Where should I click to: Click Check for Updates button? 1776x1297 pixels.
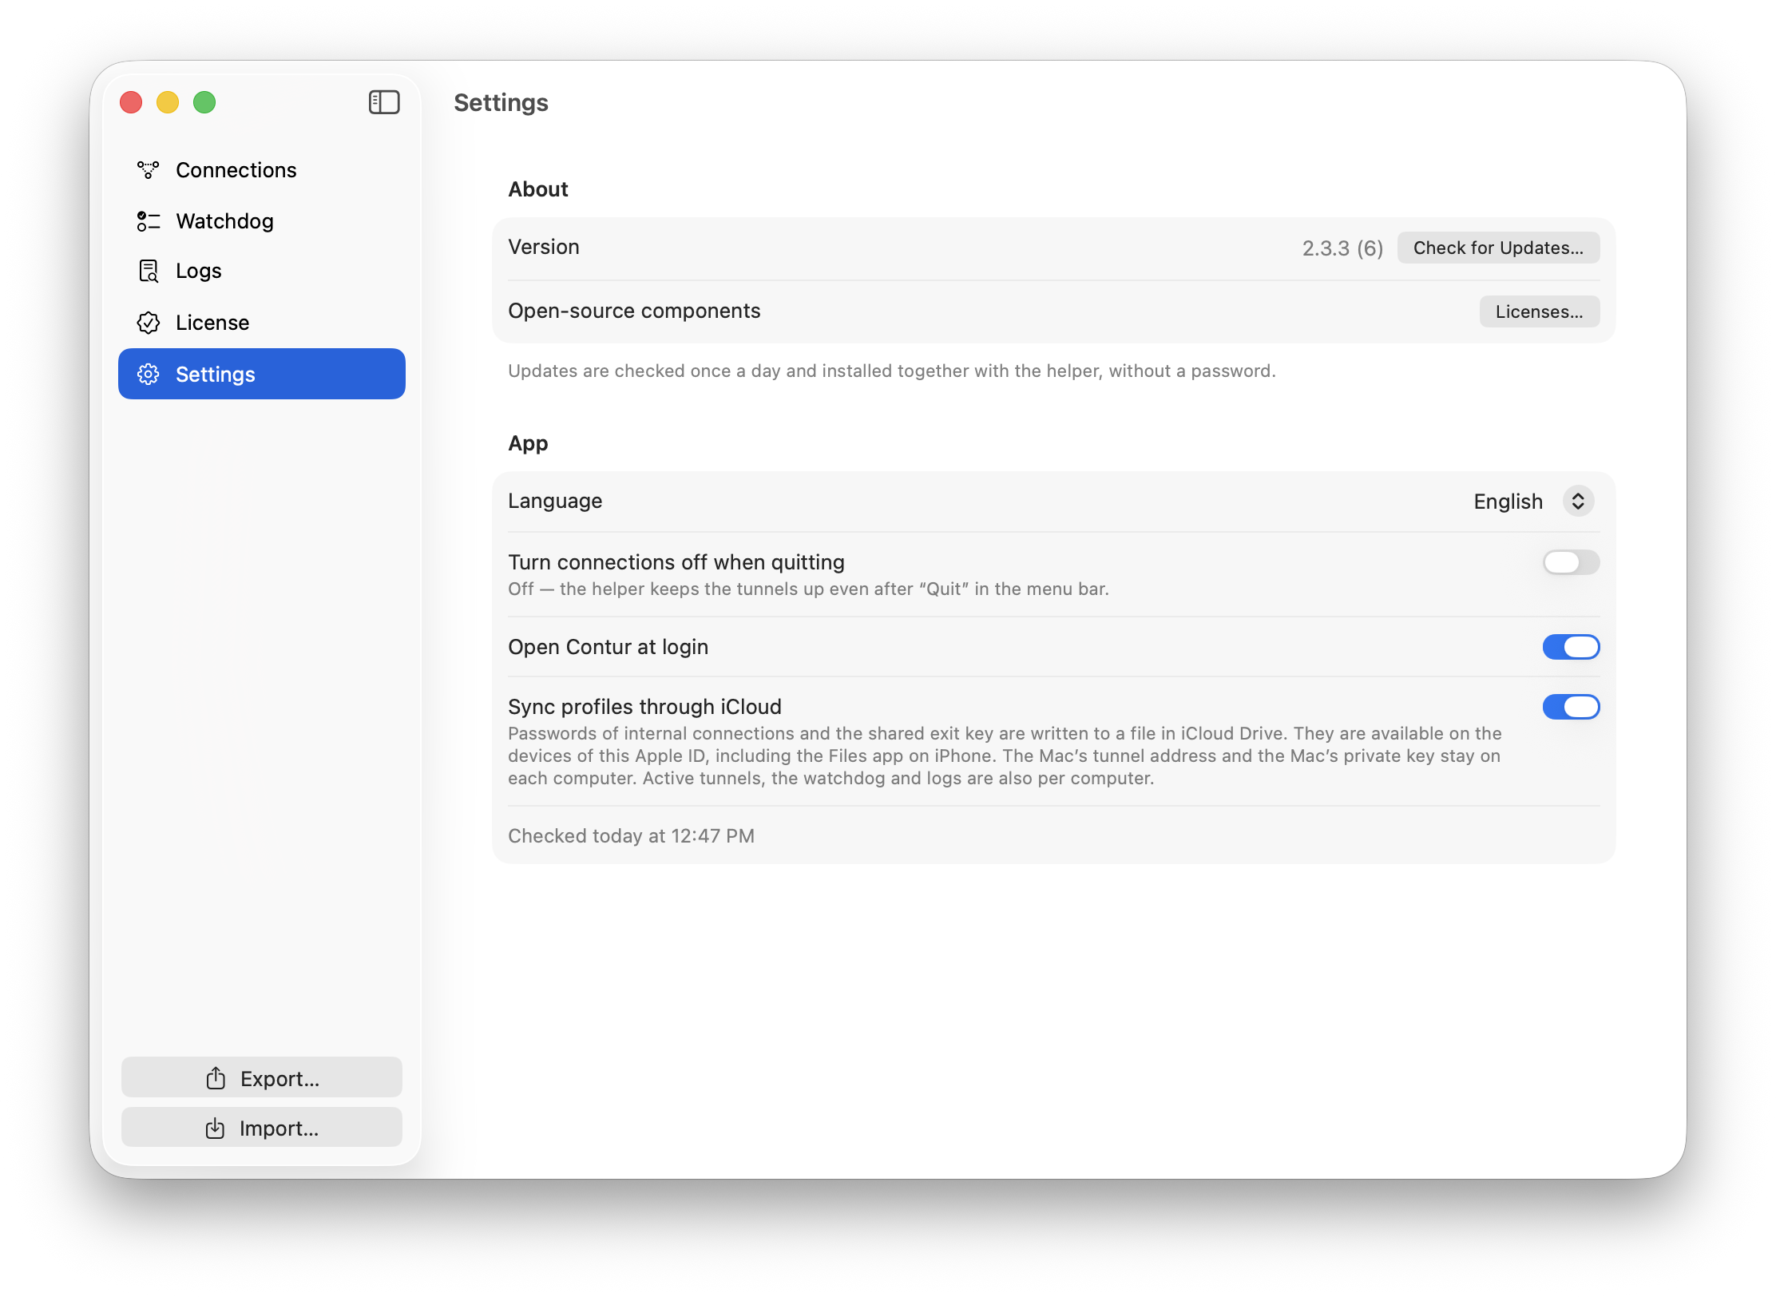click(1498, 248)
